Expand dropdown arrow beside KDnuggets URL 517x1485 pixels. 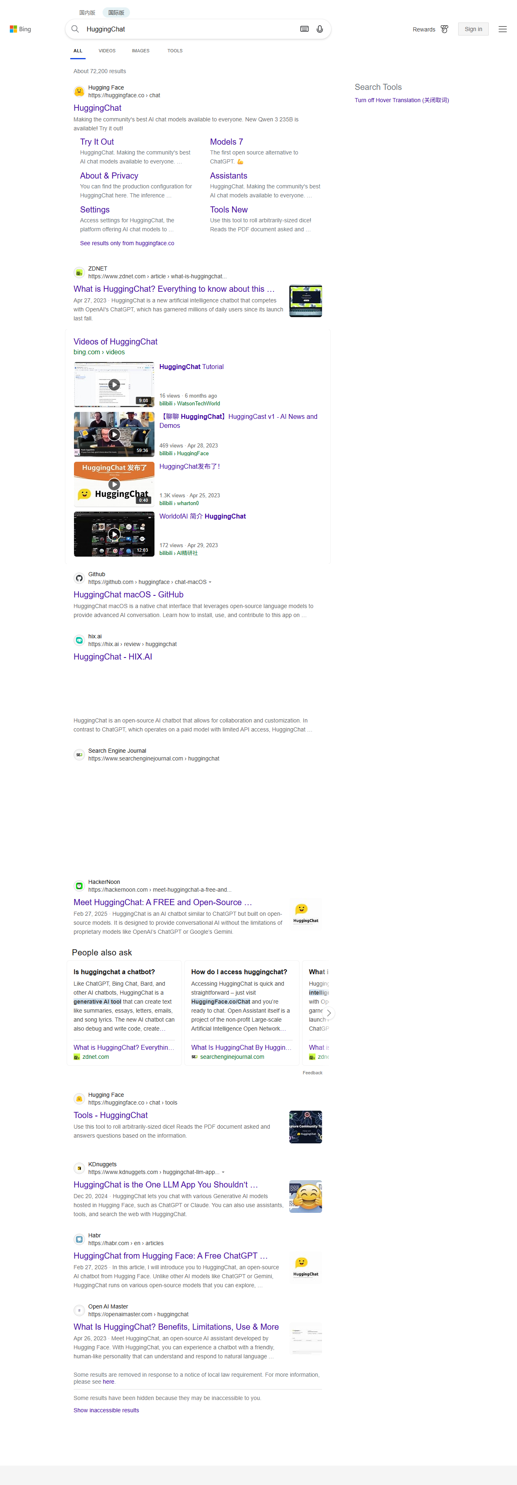click(x=223, y=1172)
